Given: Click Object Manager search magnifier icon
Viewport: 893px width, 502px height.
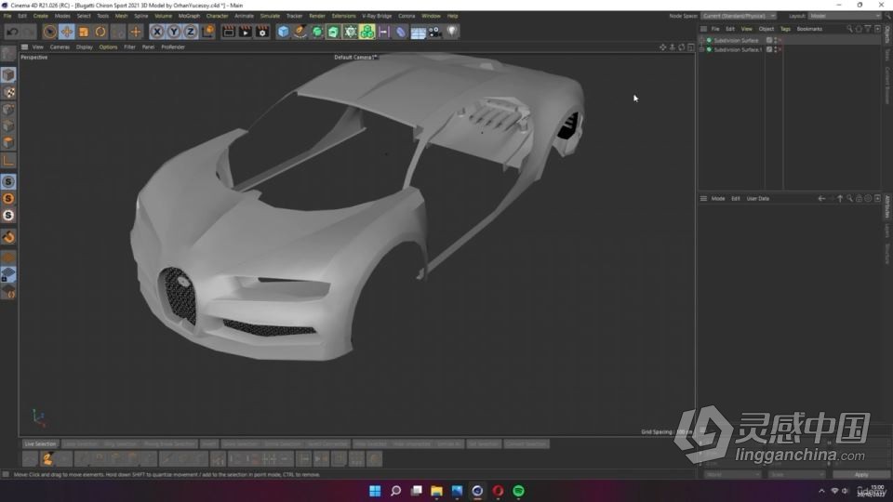Looking at the screenshot, I should (x=849, y=29).
